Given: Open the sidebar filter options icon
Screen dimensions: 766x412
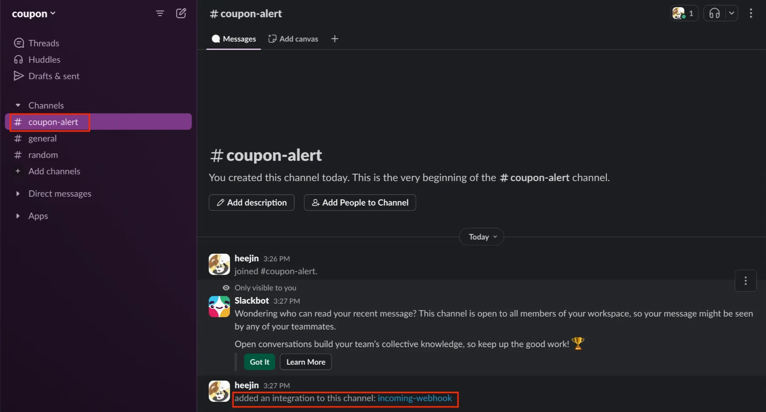Looking at the screenshot, I should point(160,14).
